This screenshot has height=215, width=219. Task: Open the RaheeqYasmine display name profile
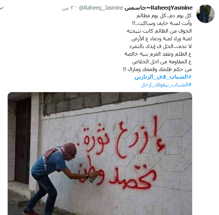tap(171, 8)
